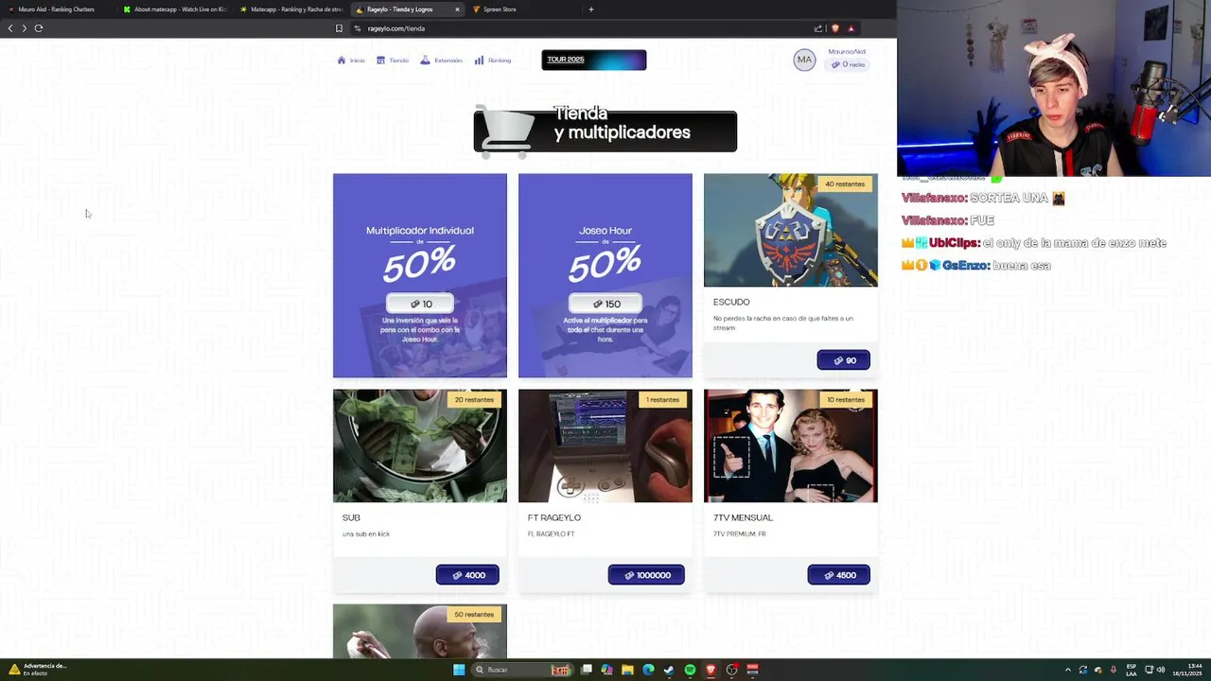Image resolution: width=1211 pixels, height=681 pixels.
Task: Open Task View from the taskbar
Action: point(587,670)
